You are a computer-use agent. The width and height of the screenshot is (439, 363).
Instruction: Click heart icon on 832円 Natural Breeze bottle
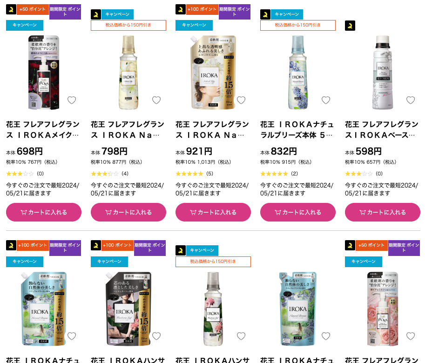[x=325, y=100]
